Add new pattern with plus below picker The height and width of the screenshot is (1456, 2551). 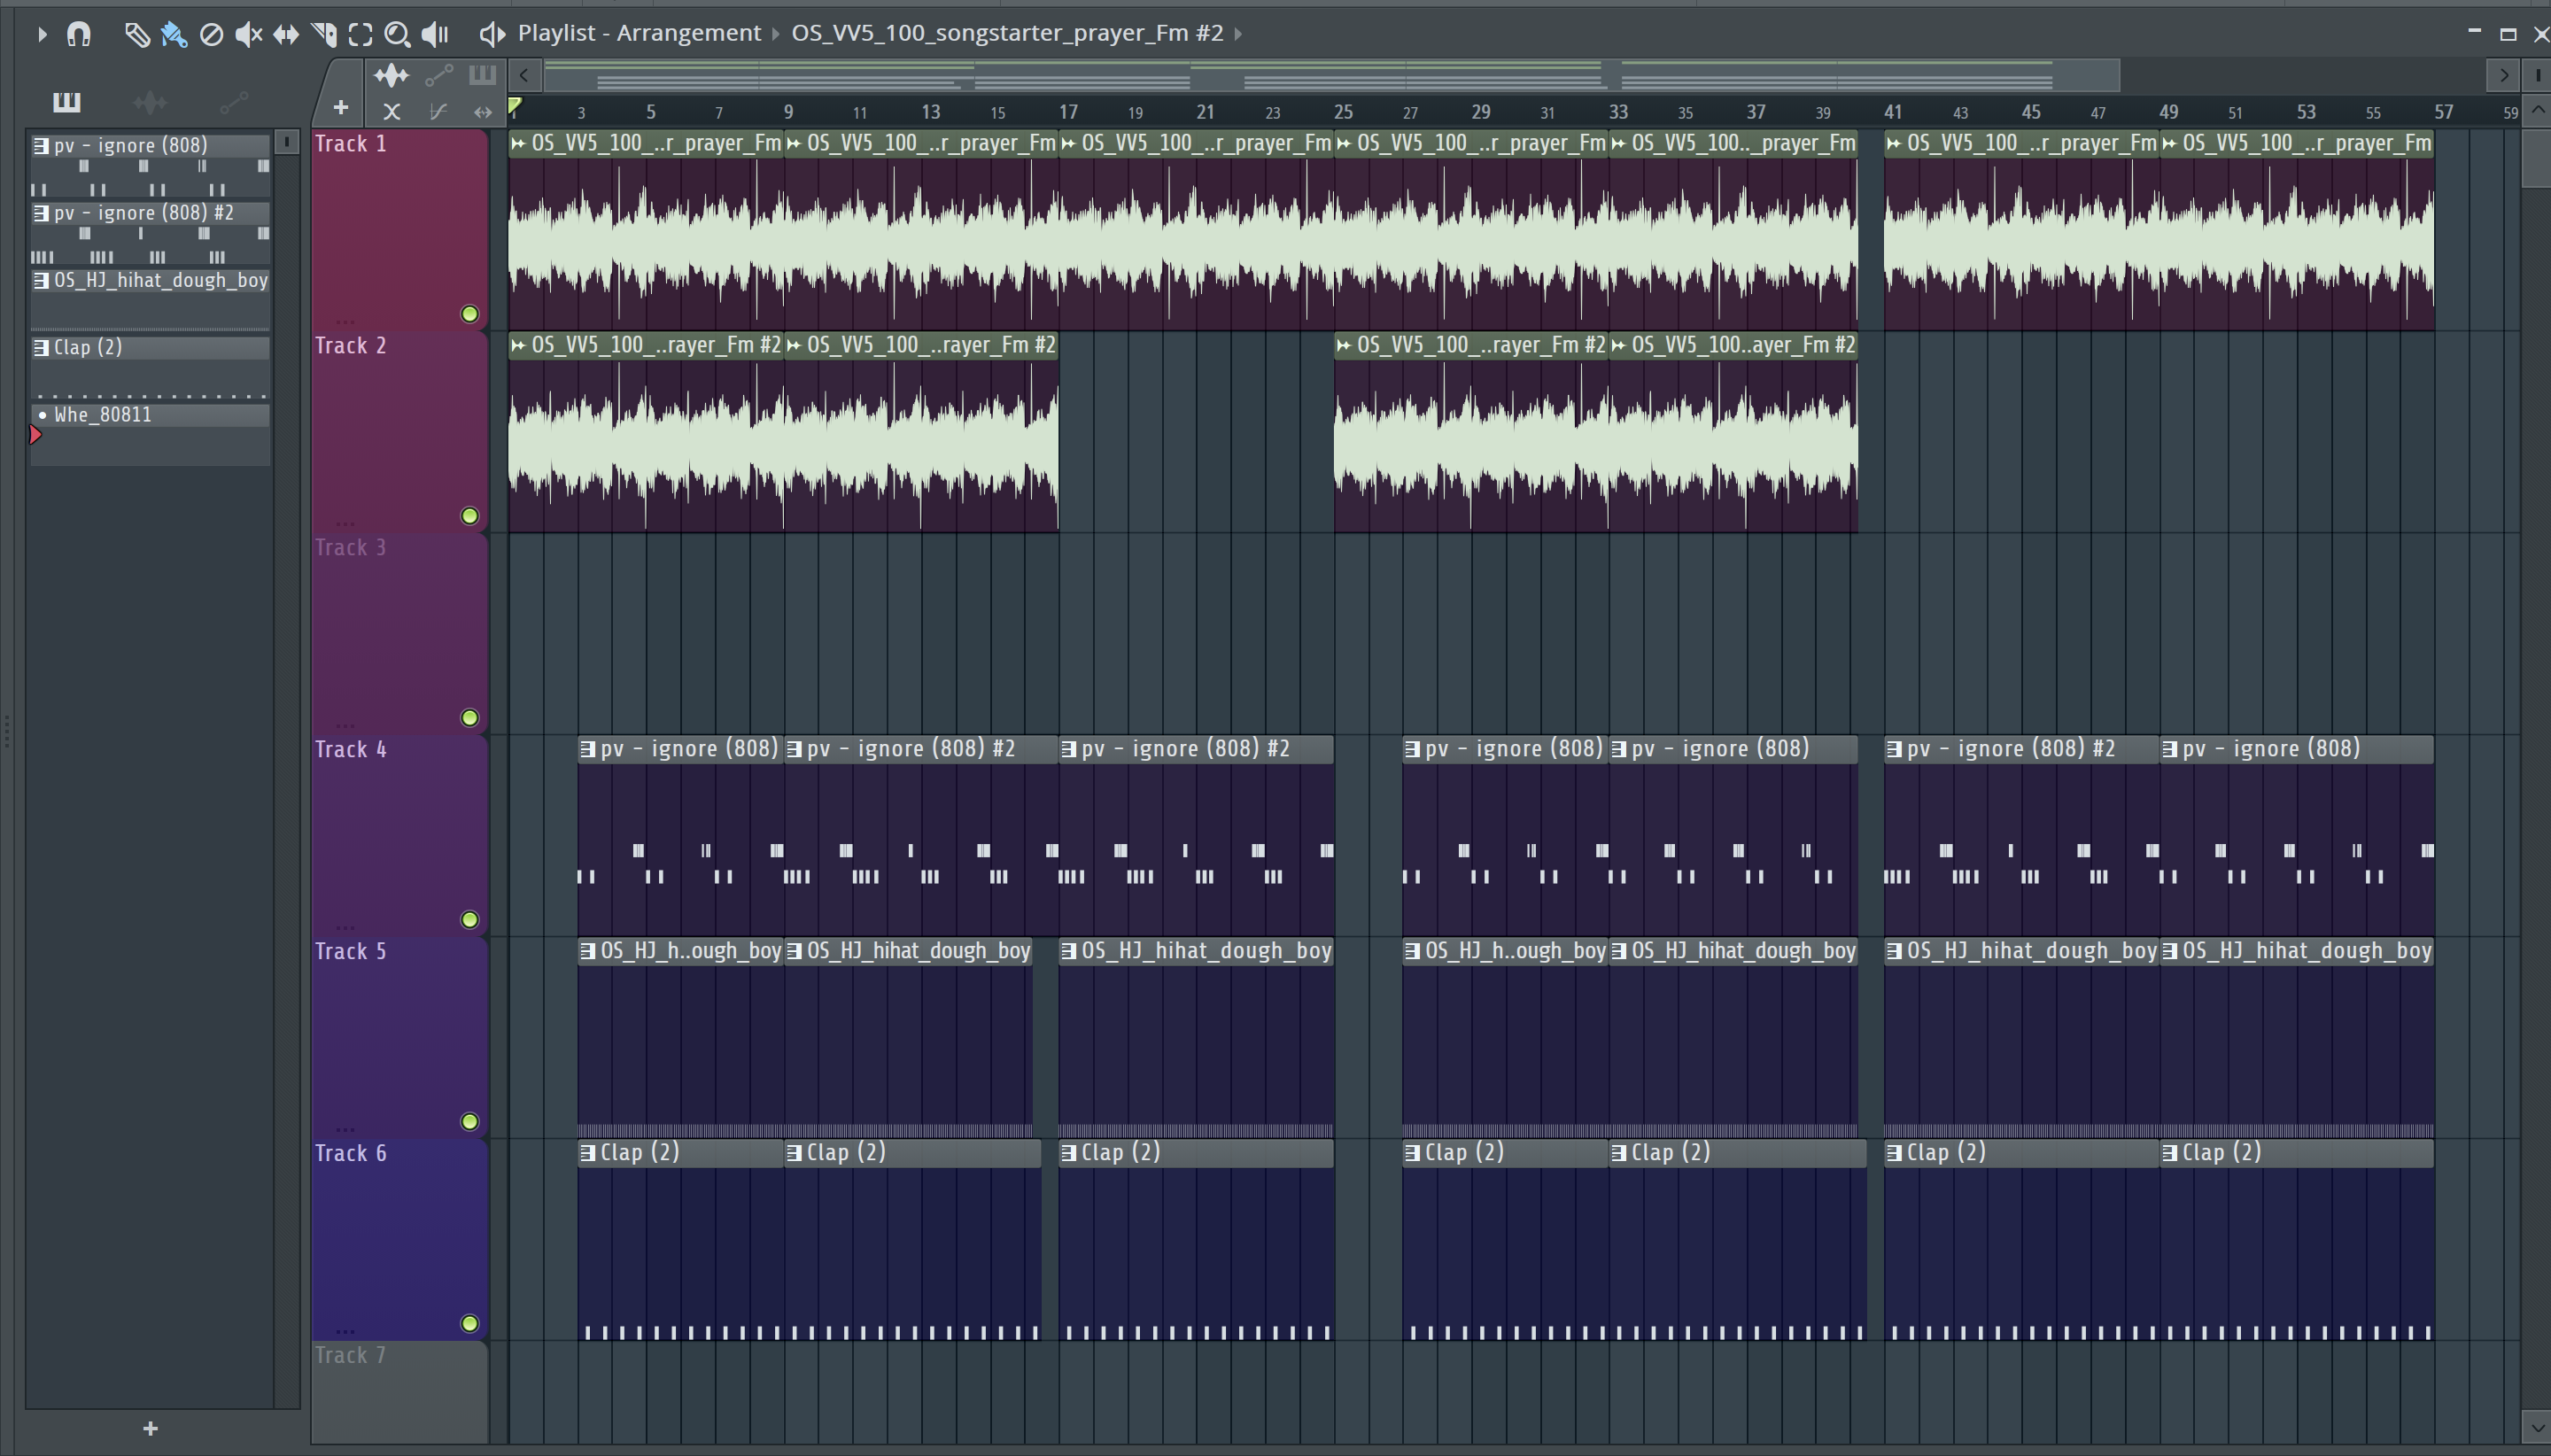[x=151, y=1428]
